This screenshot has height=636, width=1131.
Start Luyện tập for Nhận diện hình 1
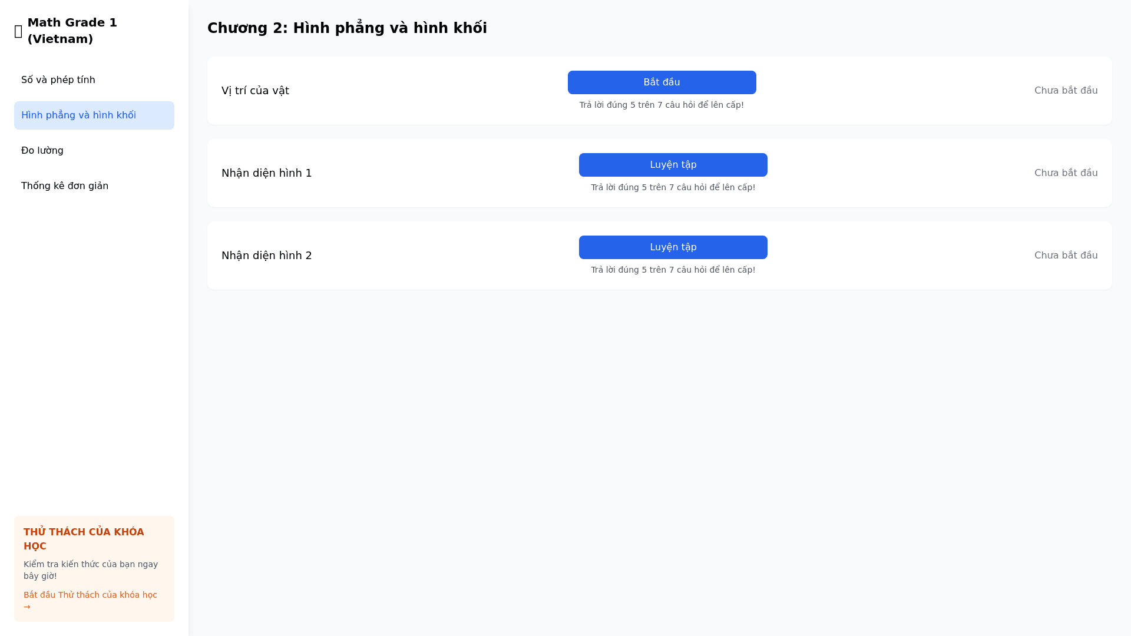673,165
